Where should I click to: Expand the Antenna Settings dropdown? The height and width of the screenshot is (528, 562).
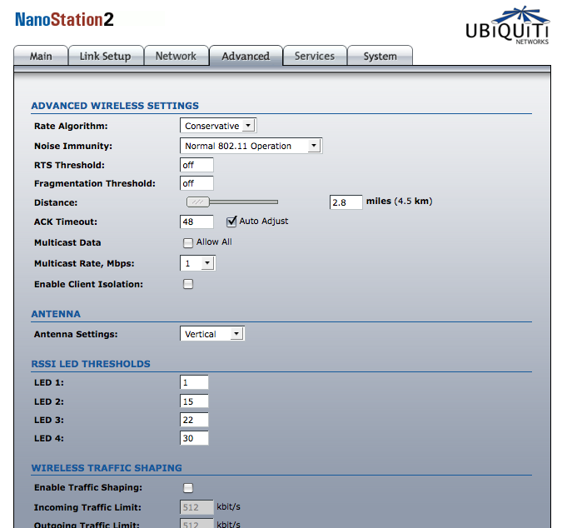(212, 334)
